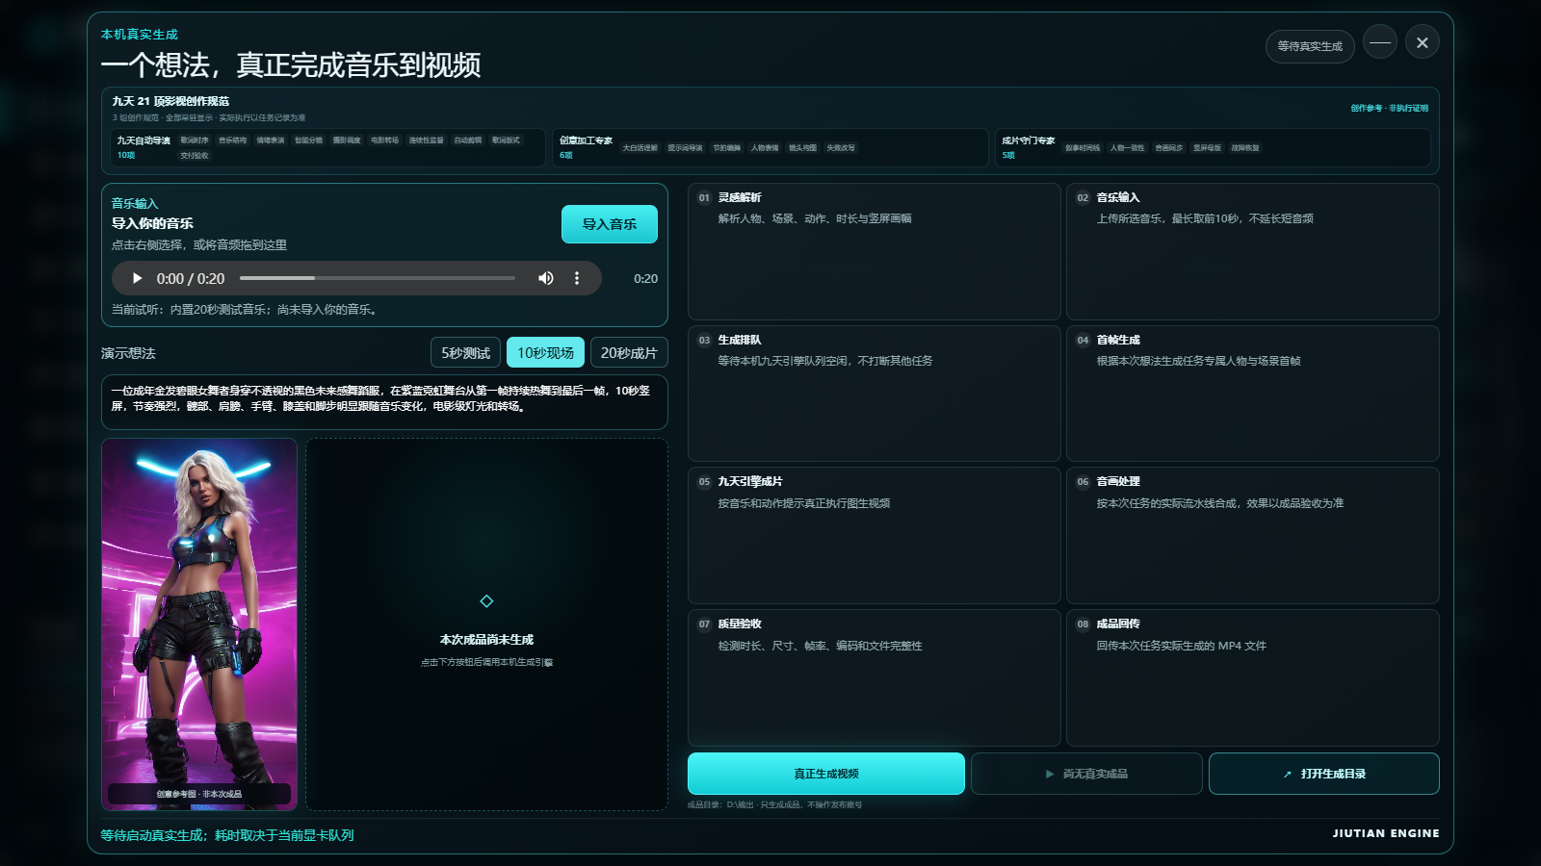Mute the audio player volume icon
Image resolution: width=1541 pixels, height=866 pixels.
click(x=546, y=278)
